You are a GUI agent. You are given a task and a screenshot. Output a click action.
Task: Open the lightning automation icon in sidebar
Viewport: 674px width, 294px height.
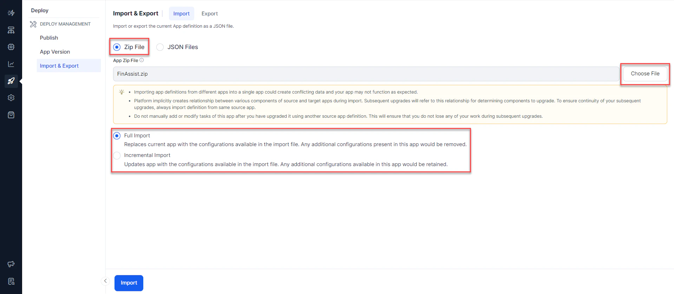click(11, 13)
